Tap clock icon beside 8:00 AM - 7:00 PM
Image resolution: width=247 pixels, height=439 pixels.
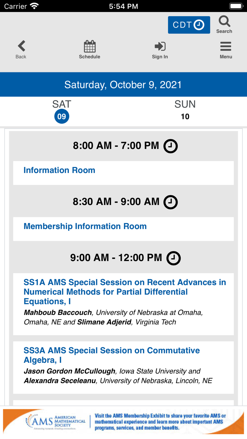[170, 146]
